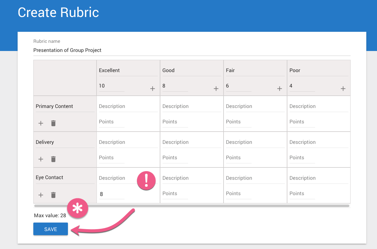The width and height of the screenshot is (377, 249).
Task: Click the plus icon in Fair column
Action: pos(280,89)
